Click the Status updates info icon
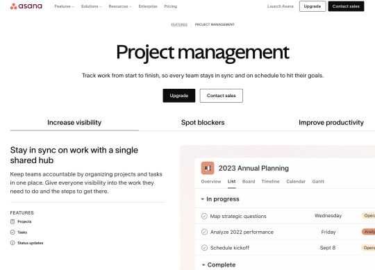Viewport: 375px width, 270px height. click(x=12, y=243)
